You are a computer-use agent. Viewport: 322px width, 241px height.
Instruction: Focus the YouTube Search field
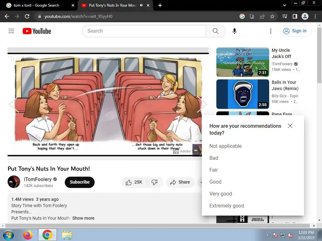(x=144, y=31)
